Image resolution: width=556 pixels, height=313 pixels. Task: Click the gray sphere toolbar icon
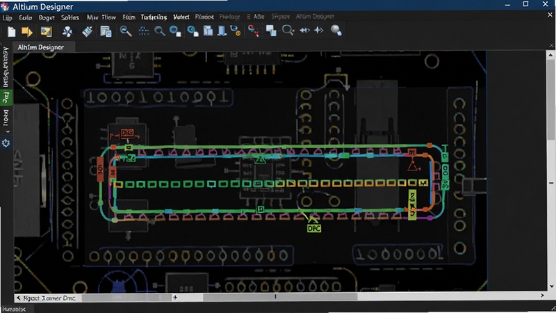click(336, 31)
